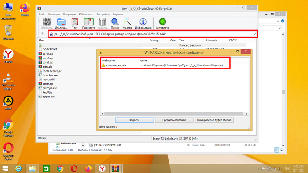Open the Команды menu
308x173 pixels.
(54, 14)
